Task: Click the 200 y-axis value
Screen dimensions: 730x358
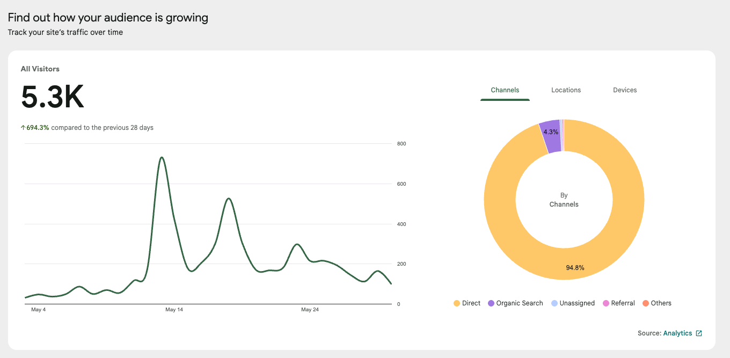Action: [x=401, y=264]
